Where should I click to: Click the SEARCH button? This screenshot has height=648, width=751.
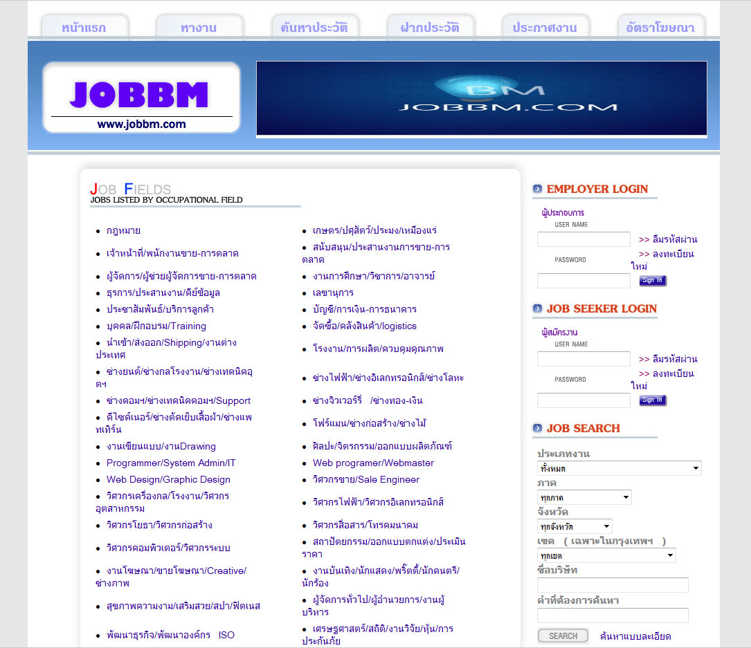[563, 636]
